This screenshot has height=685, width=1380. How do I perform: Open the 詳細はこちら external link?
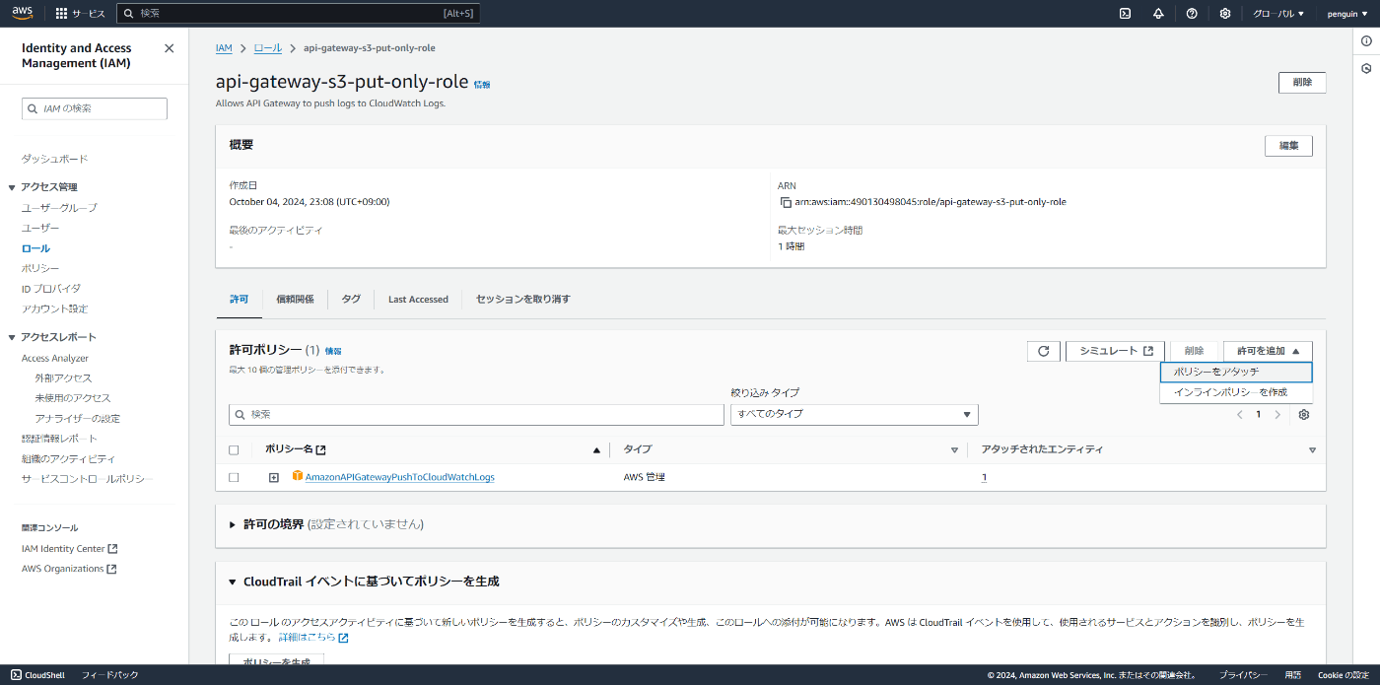(313, 638)
